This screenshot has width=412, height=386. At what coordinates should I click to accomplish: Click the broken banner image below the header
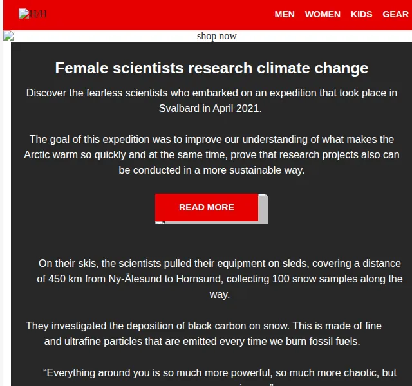(x=8, y=36)
